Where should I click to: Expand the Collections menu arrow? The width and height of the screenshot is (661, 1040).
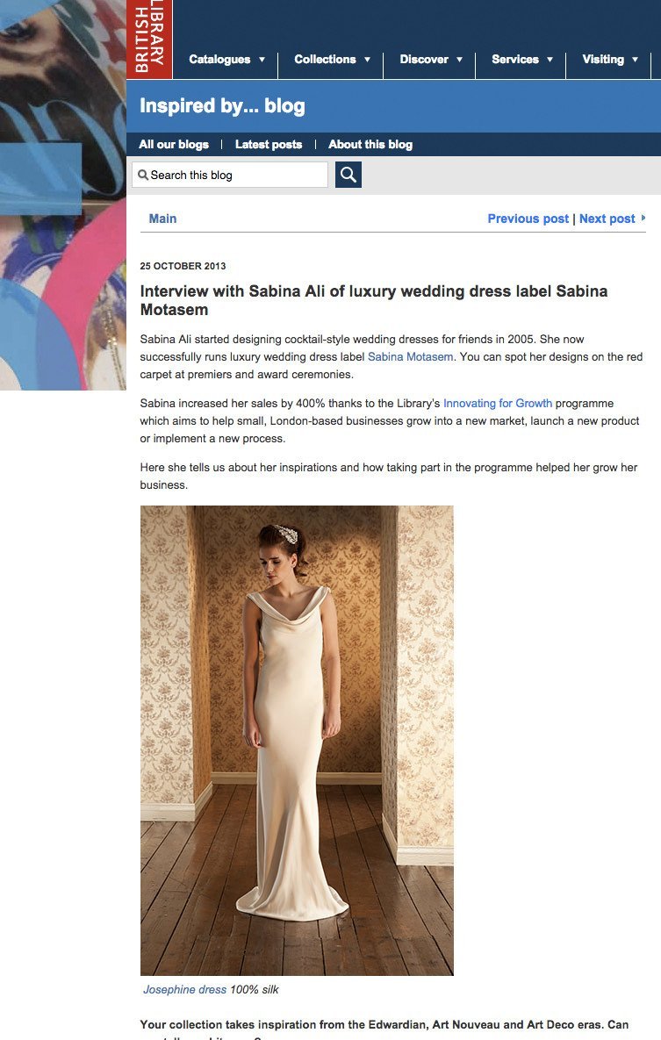pyautogui.click(x=367, y=60)
